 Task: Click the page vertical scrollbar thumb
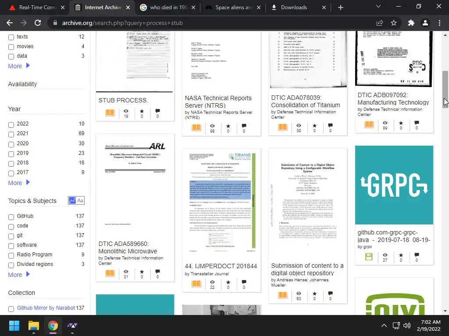click(445, 89)
